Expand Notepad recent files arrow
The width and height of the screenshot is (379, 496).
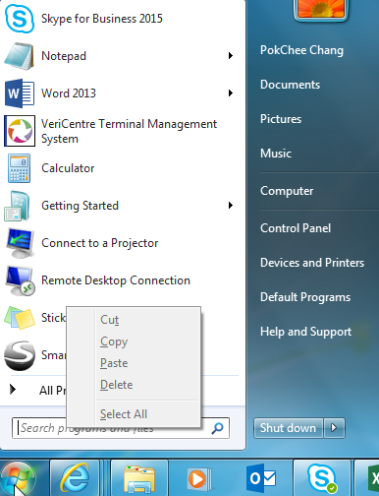231,56
